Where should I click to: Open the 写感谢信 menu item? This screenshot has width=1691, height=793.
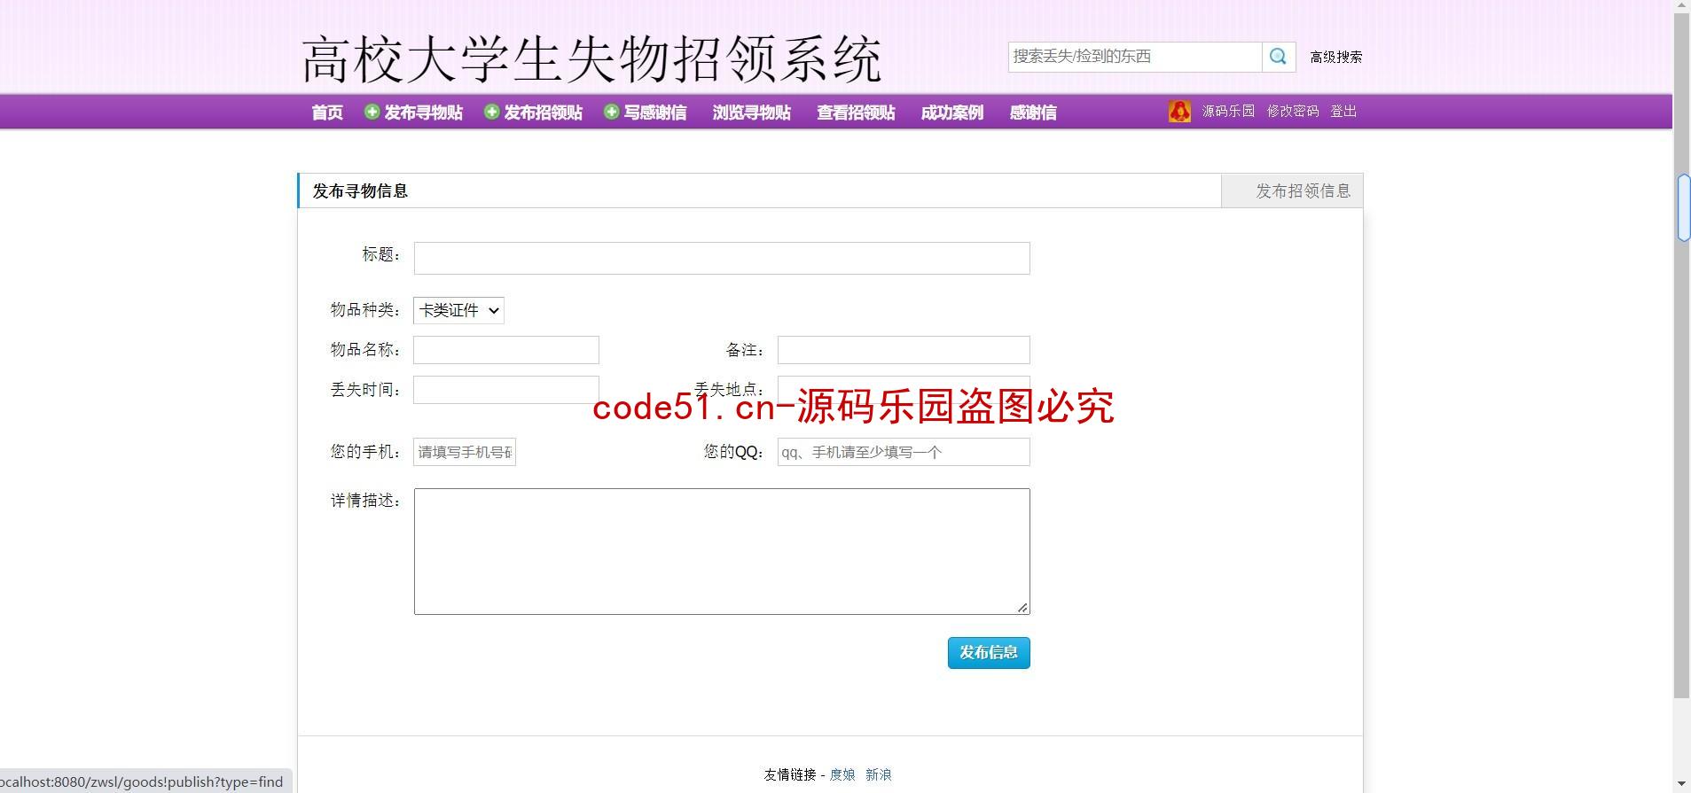click(x=655, y=113)
